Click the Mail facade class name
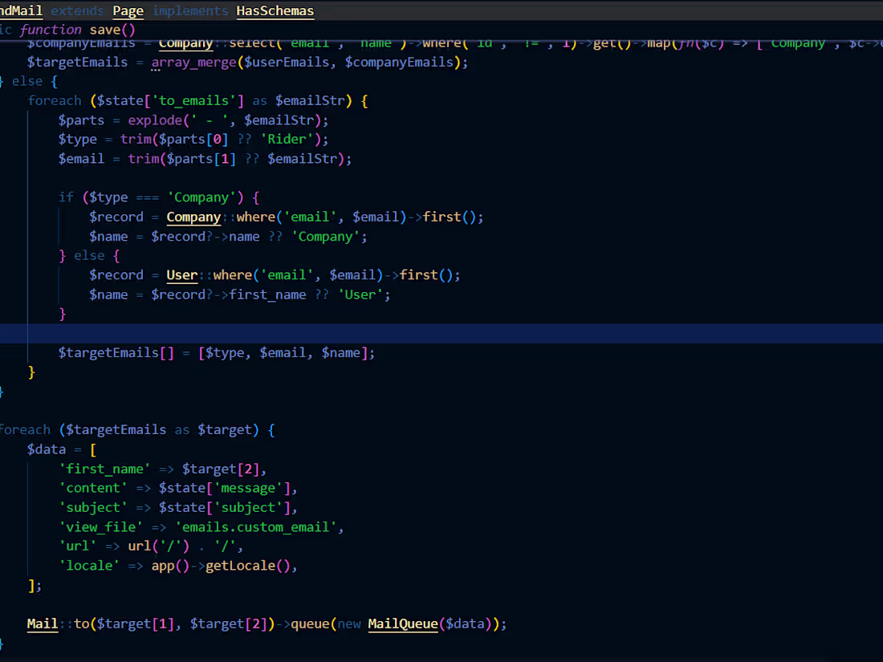This screenshot has width=883, height=662. pyautogui.click(x=43, y=624)
